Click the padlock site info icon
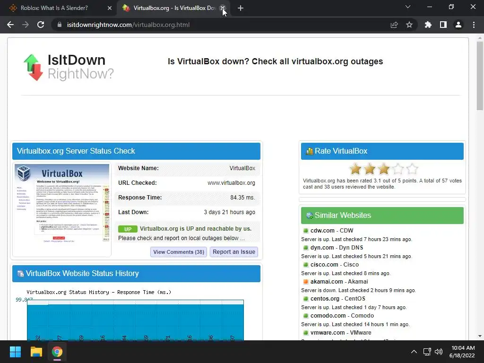Image resolution: width=484 pixels, height=363 pixels. tap(60, 25)
